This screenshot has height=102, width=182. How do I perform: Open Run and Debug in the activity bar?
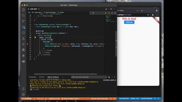[23, 27]
